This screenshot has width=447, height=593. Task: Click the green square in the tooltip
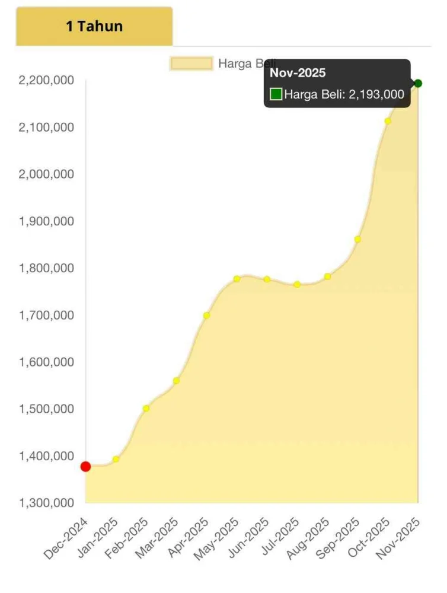[x=276, y=94]
